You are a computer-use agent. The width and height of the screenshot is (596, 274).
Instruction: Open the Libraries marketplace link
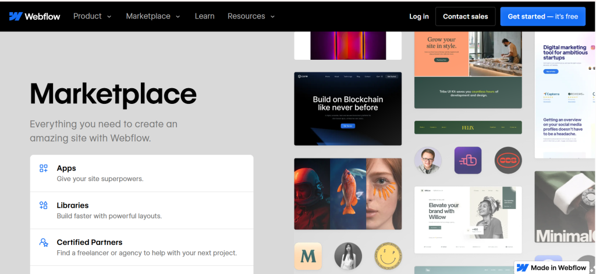tap(142, 210)
